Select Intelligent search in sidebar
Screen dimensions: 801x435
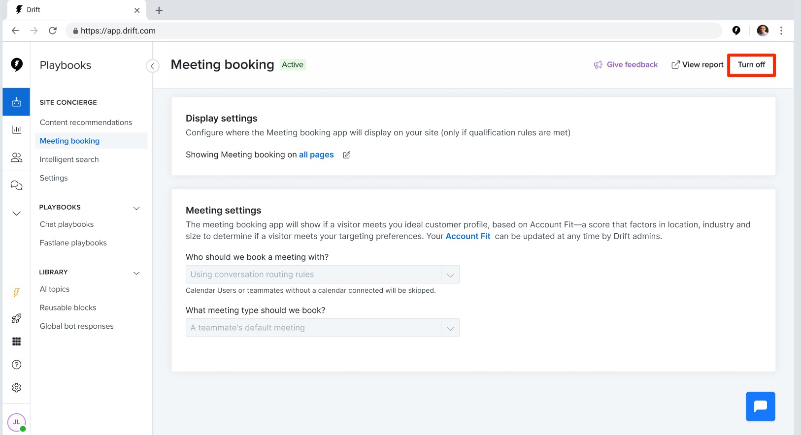point(69,159)
